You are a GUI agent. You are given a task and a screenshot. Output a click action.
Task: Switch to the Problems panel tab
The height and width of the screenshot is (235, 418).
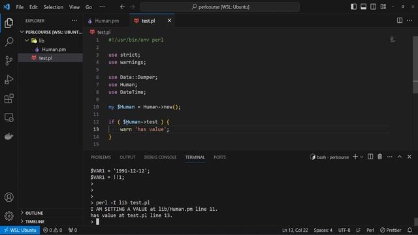pyautogui.click(x=101, y=157)
